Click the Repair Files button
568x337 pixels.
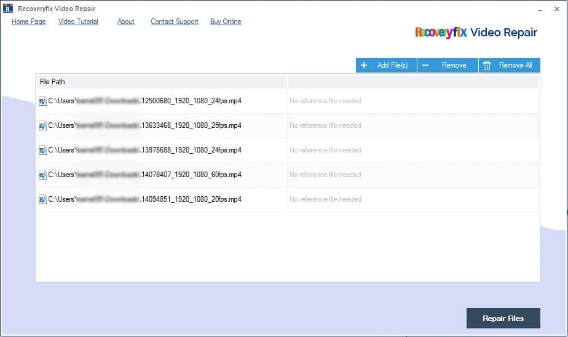(503, 318)
